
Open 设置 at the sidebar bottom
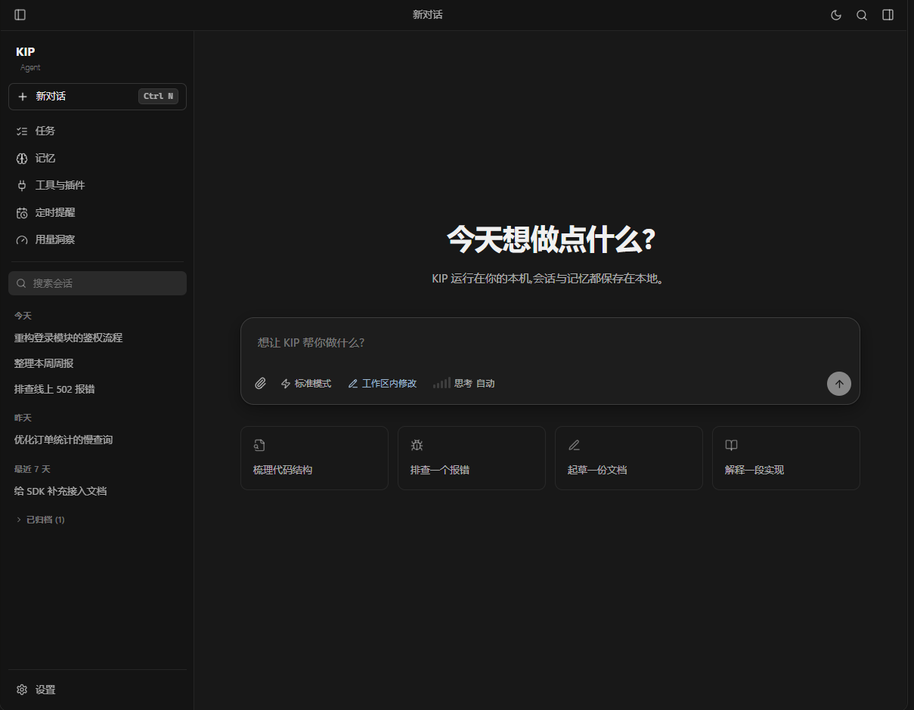click(x=98, y=690)
